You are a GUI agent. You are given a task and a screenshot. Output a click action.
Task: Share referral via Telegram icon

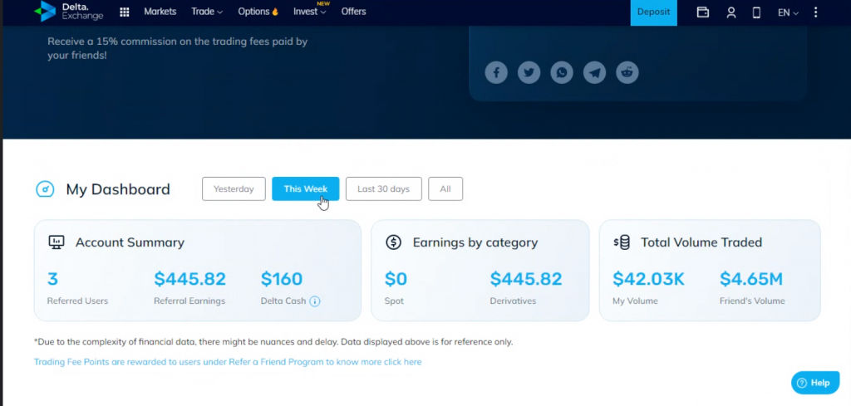point(594,72)
